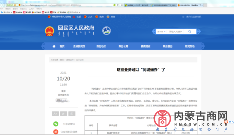Open the 政务服务 navigation item
The image size is (234, 135).
[x=168, y=46]
